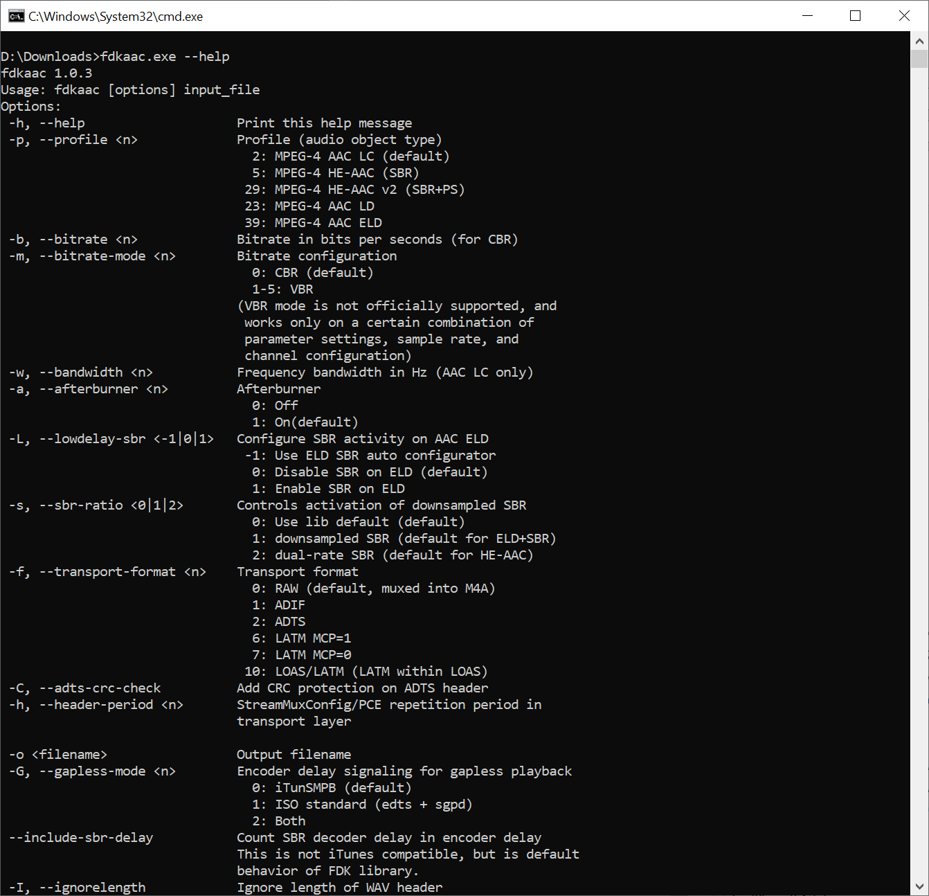Click the '7: LATM MCP=0' line
The height and width of the screenshot is (896, 929).
[301, 655]
